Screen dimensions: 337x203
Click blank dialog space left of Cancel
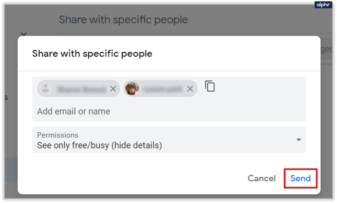click(132, 178)
